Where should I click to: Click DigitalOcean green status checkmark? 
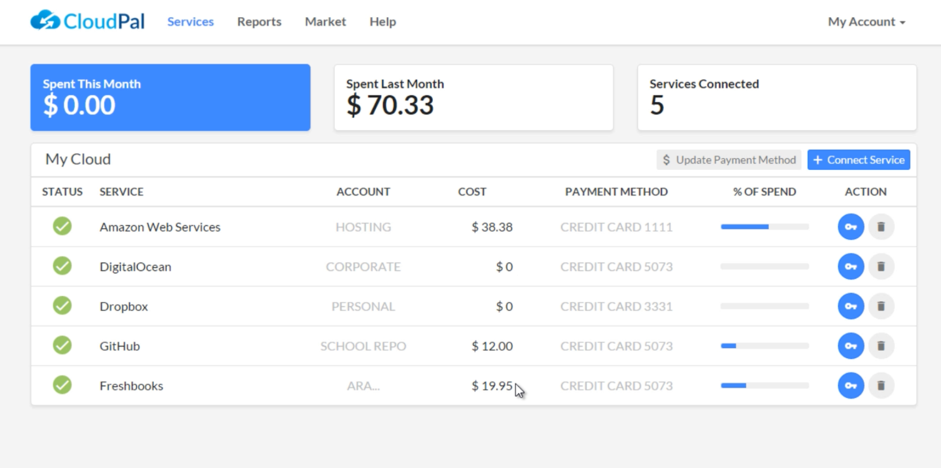[x=62, y=266]
